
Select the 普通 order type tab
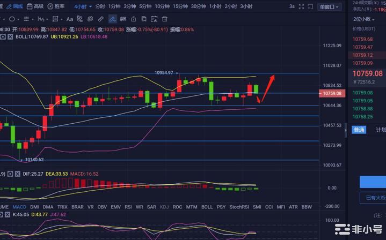359,130
